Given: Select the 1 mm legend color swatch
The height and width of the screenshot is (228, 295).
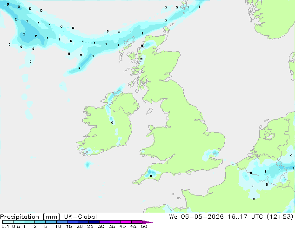Looking at the screenshot, I should [x=29, y=222].
